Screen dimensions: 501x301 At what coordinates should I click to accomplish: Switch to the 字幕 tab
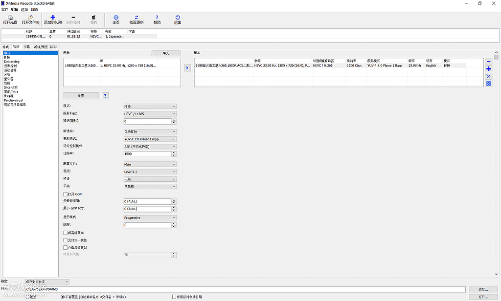(x=26, y=47)
